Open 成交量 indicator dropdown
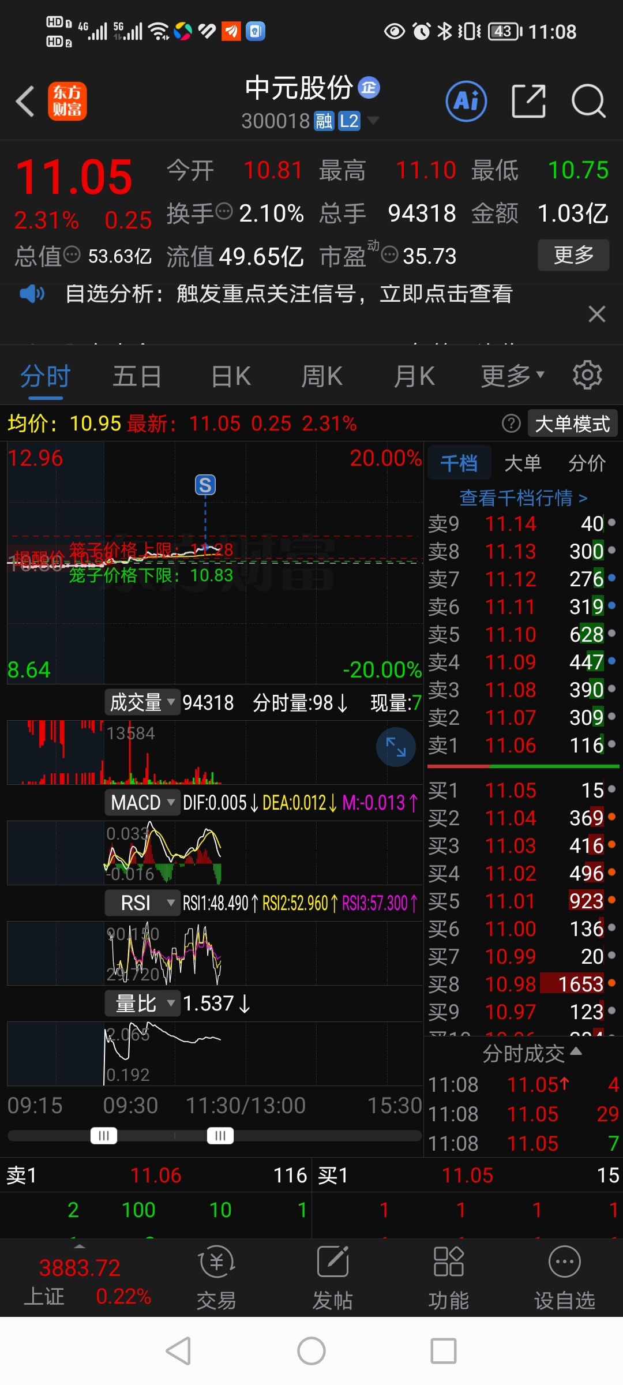Screen dimensions: 623x1385 pos(142,702)
